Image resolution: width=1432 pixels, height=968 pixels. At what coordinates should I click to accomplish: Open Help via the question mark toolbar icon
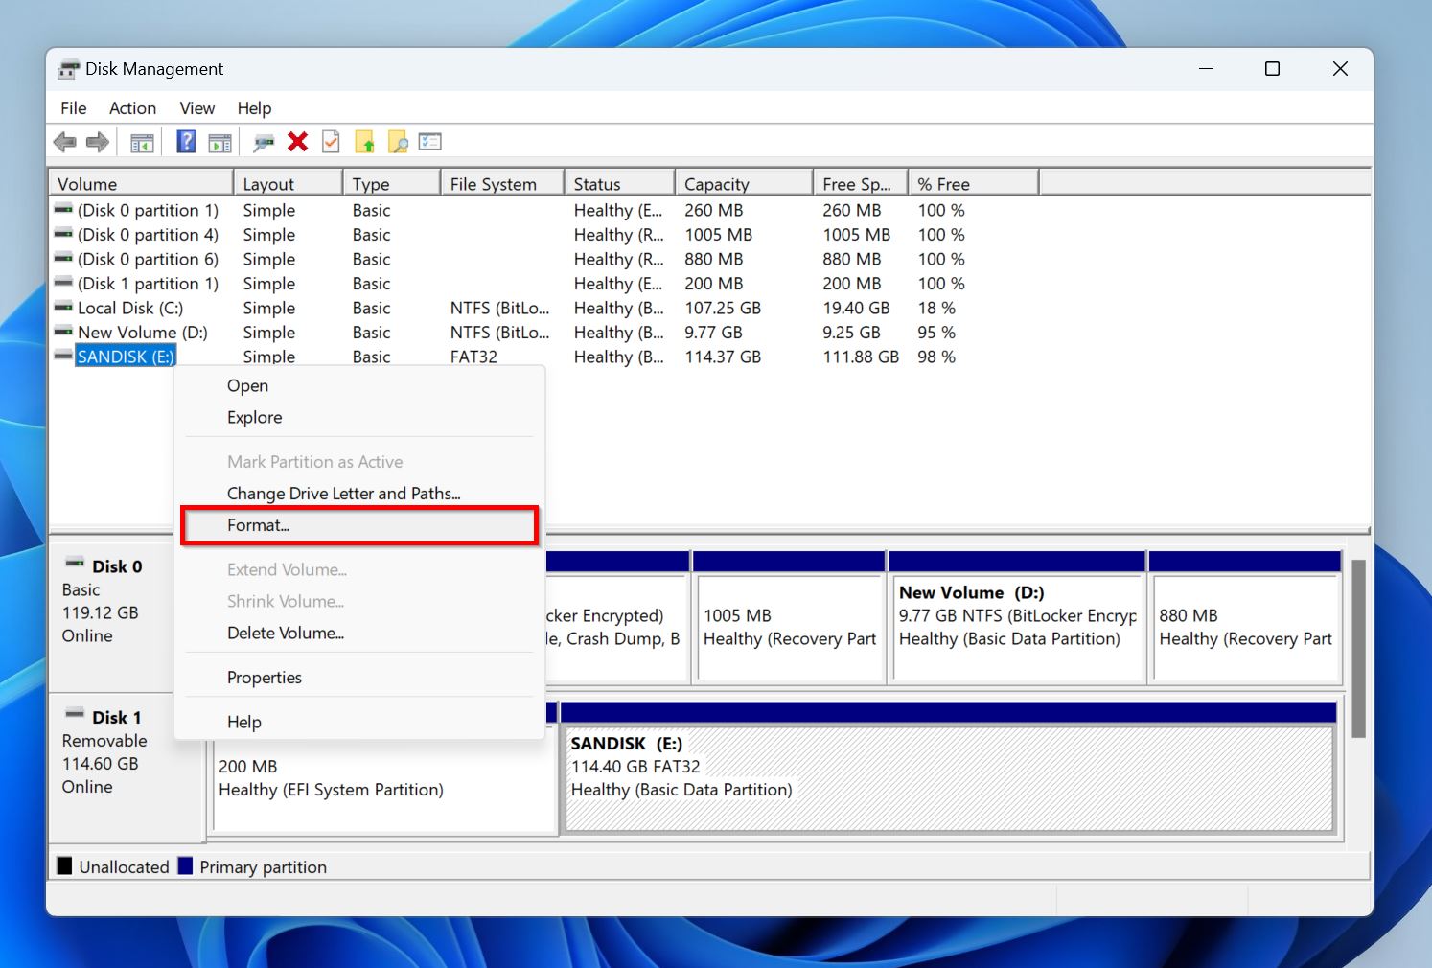click(x=185, y=142)
